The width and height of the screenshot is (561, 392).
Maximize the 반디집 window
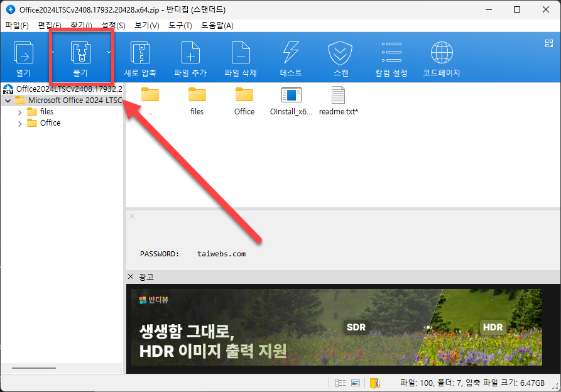click(x=517, y=9)
